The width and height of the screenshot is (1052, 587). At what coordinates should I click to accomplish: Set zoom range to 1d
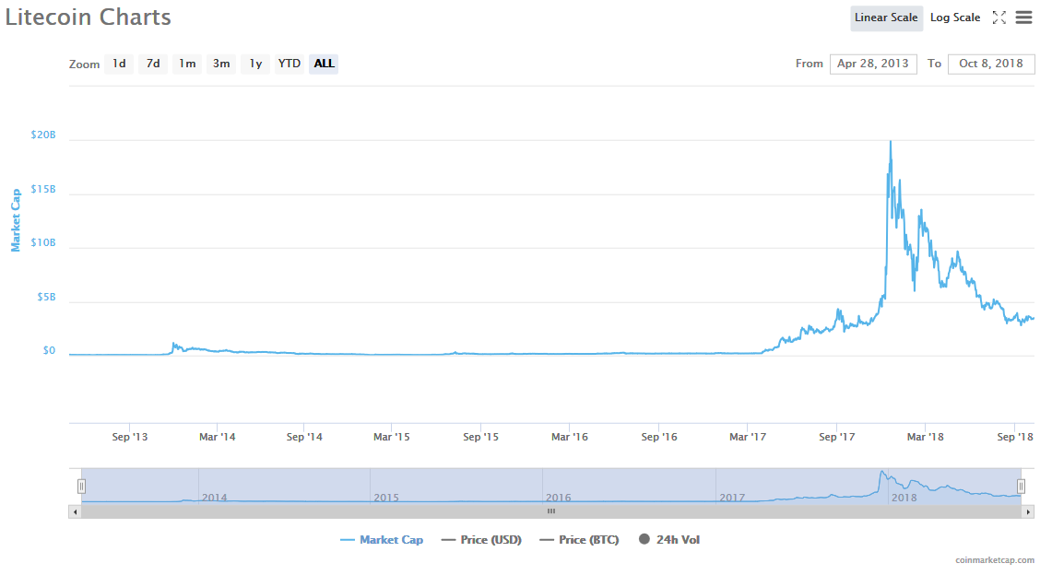click(119, 64)
